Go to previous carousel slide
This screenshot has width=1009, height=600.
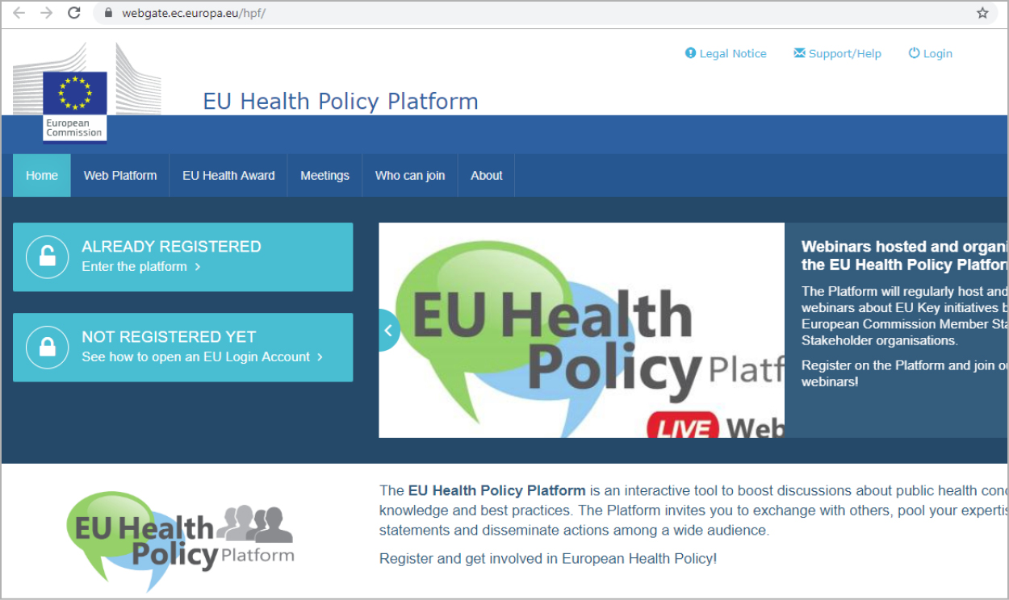(x=388, y=330)
